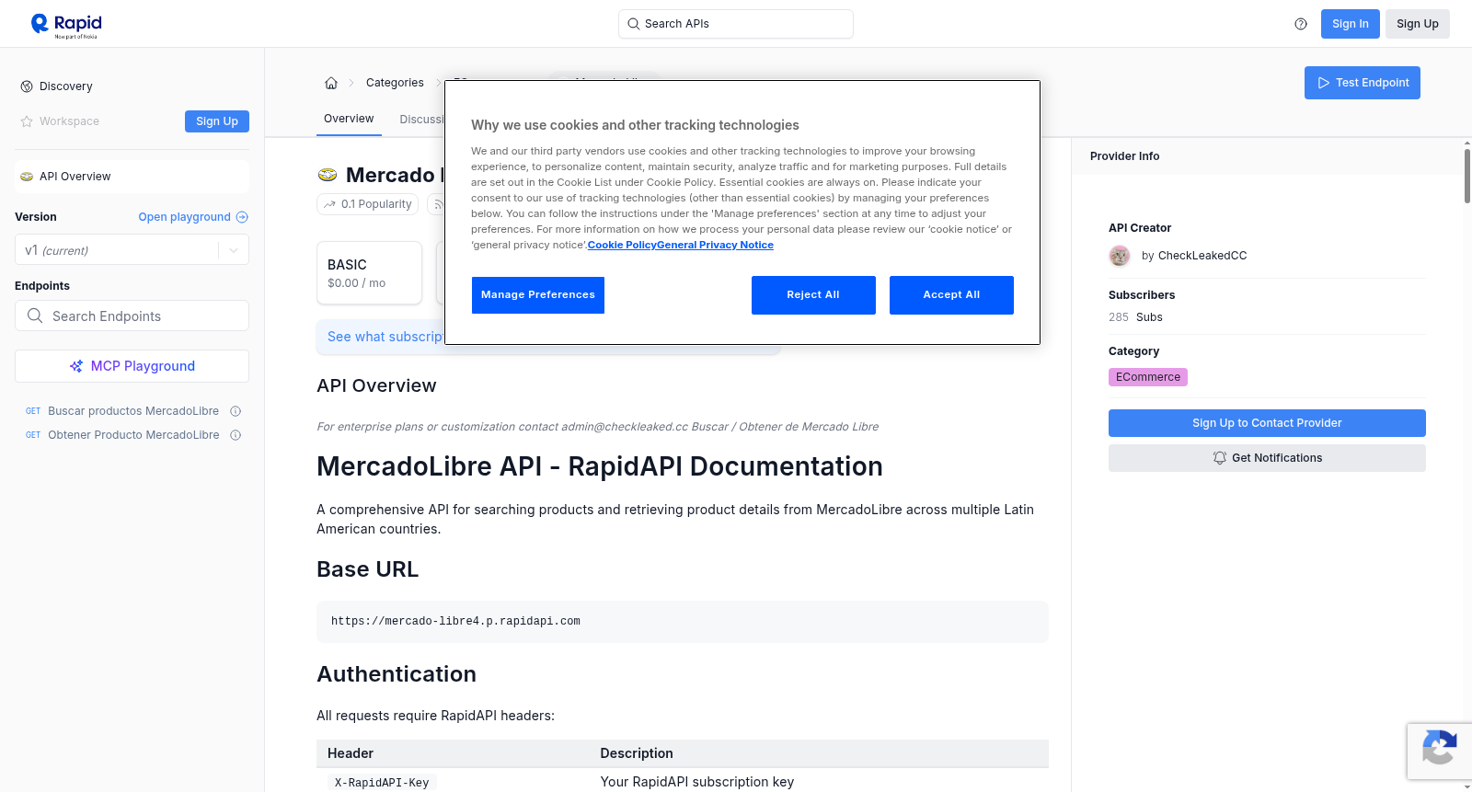Click the Discovery compass icon

(x=27, y=86)
